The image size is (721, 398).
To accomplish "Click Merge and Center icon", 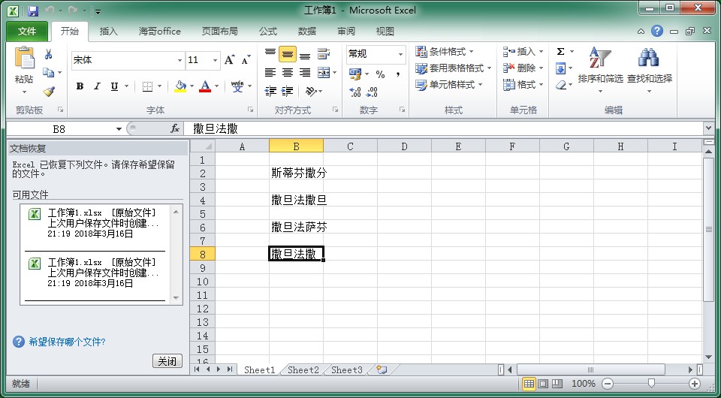I will (x=324, y=73).
